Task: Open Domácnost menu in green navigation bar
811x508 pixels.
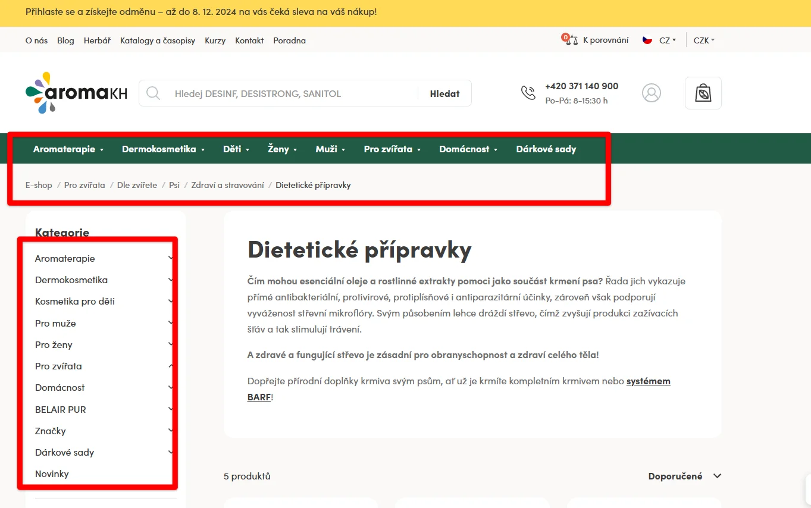Action: coord(468,149)
